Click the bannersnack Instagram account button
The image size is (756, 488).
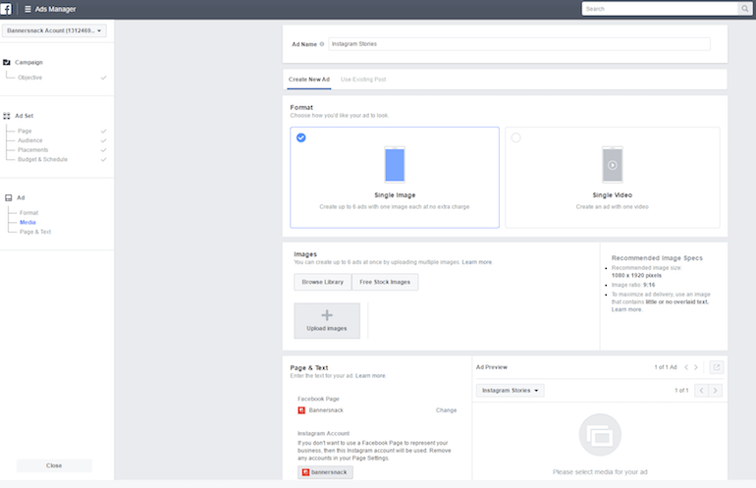tap(325, 472)
